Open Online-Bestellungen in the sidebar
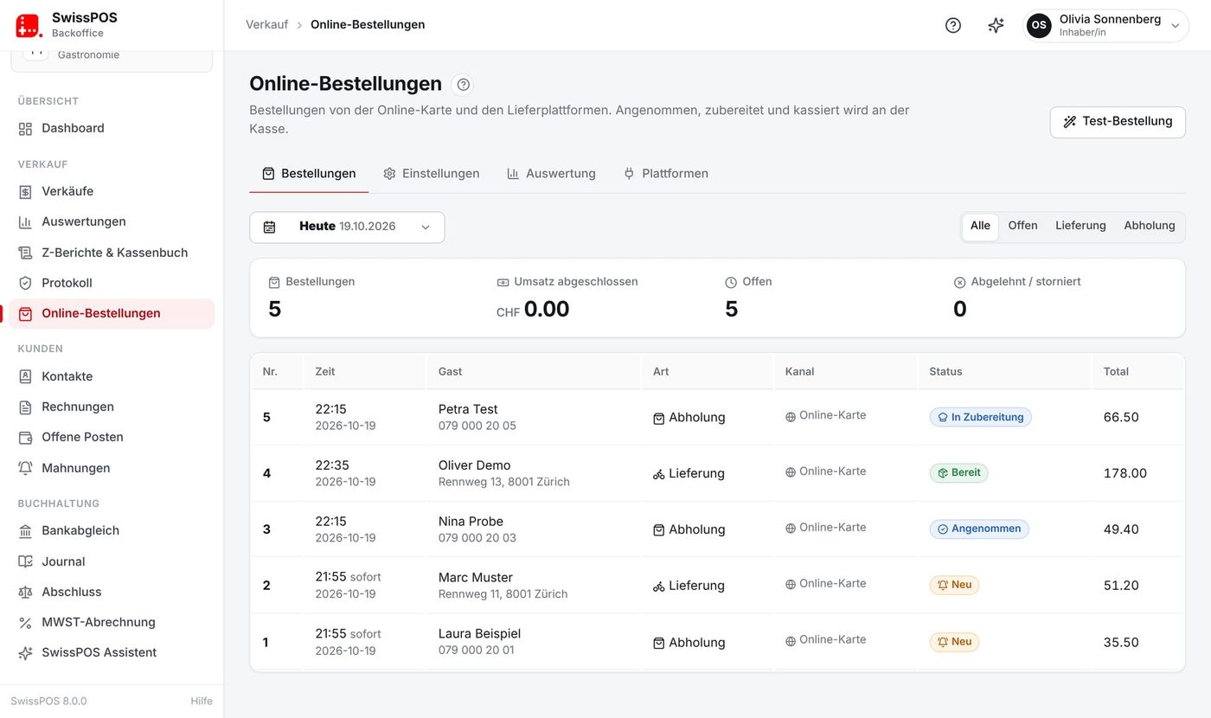The width and height of the screenshot is (1211, 718). [x=112, y=314]
